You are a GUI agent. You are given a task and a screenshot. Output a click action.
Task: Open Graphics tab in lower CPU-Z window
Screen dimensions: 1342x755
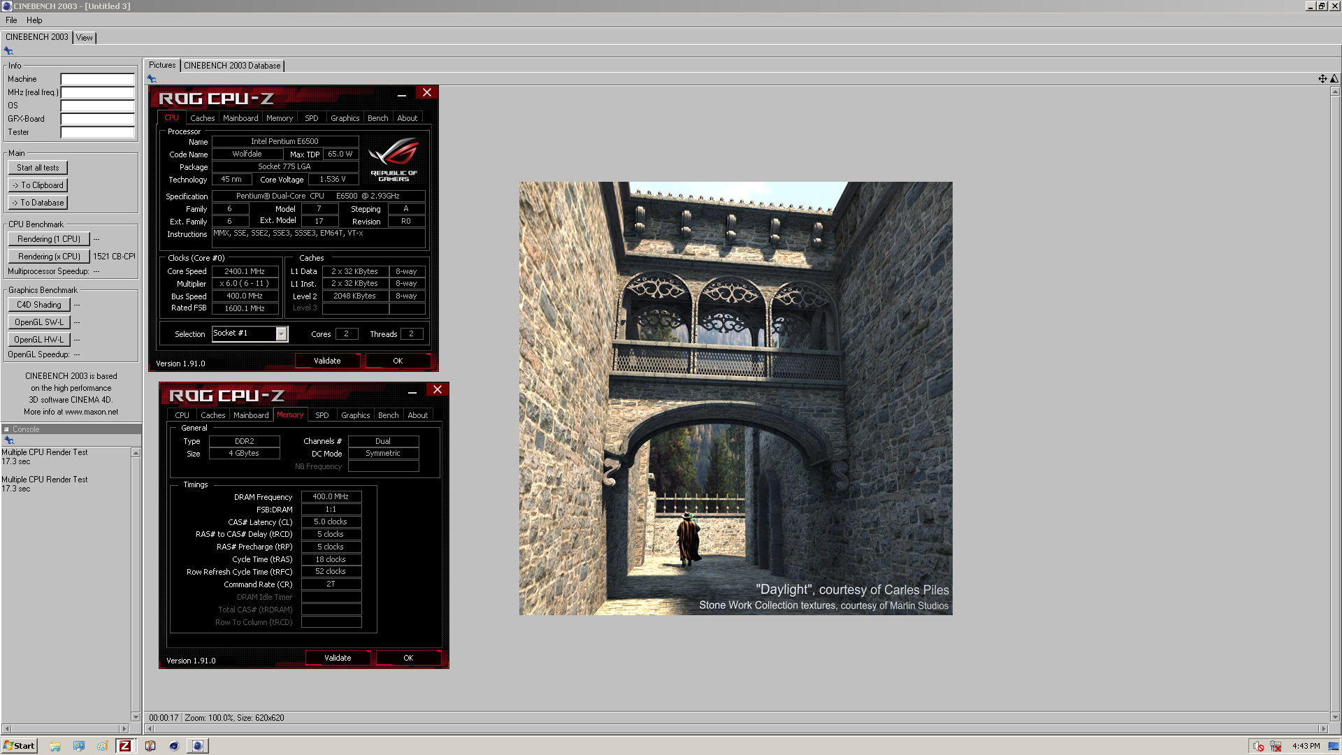[x=356, y=415]
